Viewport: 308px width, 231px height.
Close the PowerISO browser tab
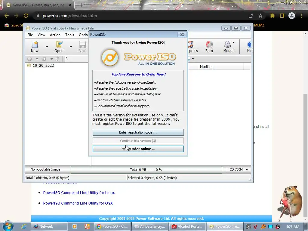70,5
